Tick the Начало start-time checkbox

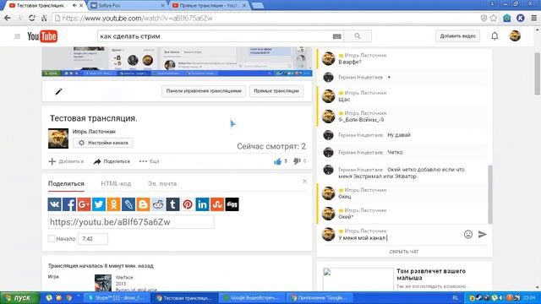click(x=52, y=238)
